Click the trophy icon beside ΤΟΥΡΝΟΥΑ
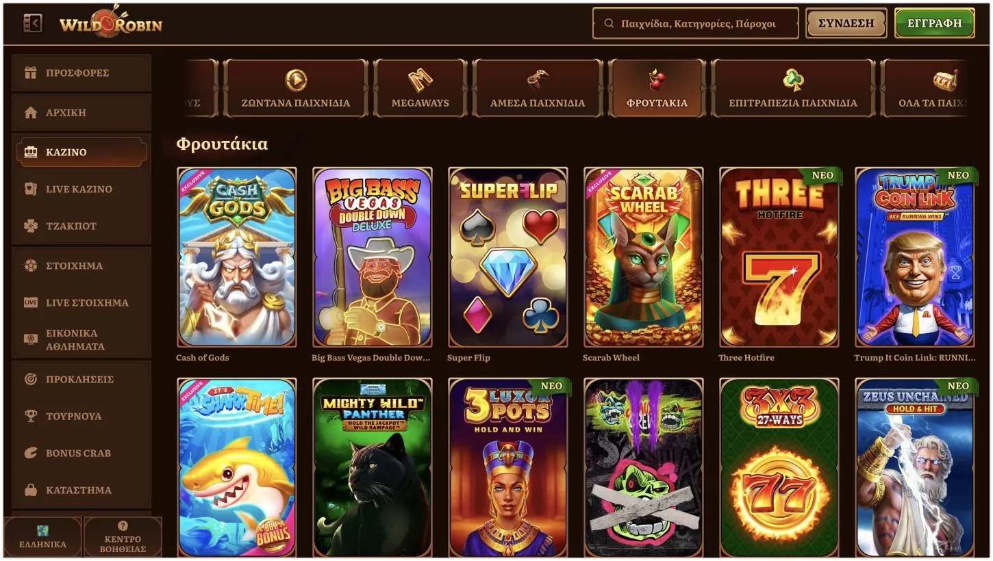 [30, 416]
